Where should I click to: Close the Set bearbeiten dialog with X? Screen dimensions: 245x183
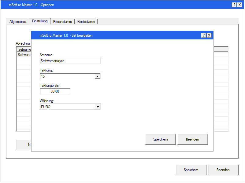pos(209,35)
